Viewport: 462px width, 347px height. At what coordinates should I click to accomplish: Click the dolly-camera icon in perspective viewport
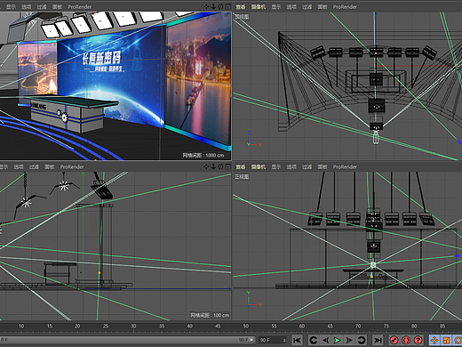click(x=213, y=6)
